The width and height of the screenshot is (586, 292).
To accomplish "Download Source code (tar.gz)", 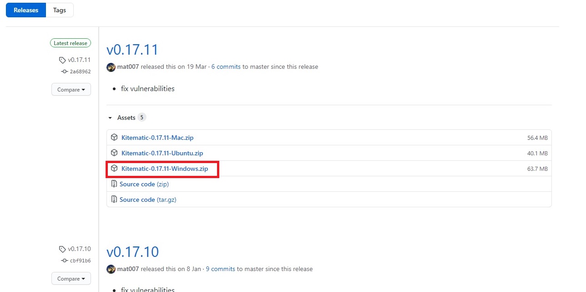I will tap(148, 200).
